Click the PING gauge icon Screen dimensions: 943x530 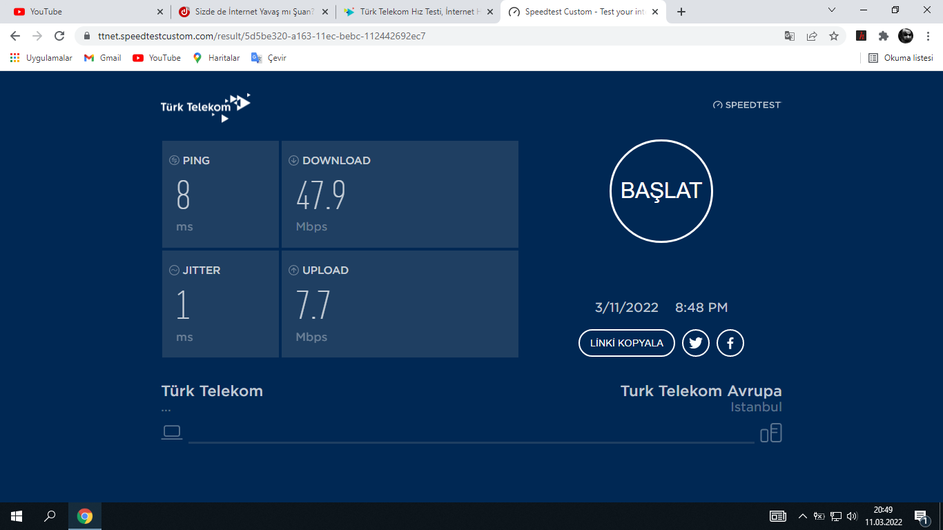click(174, 160)
